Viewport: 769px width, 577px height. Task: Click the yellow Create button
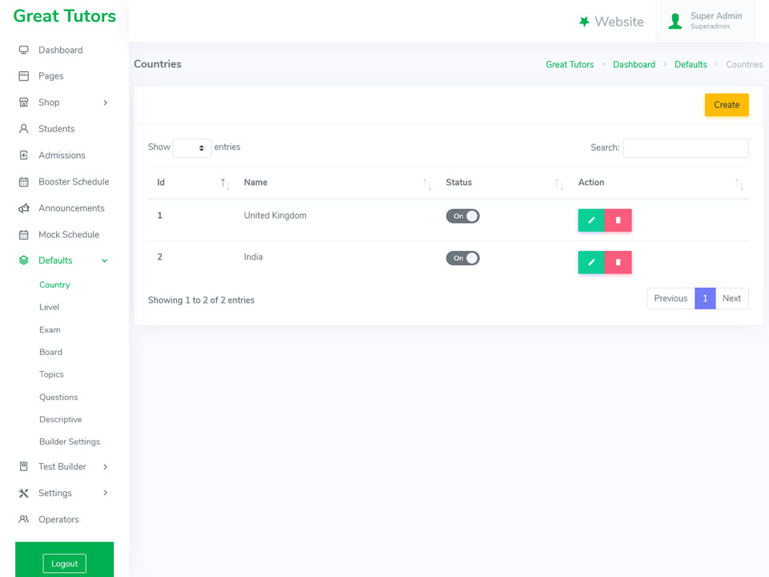tap(727, 104)
